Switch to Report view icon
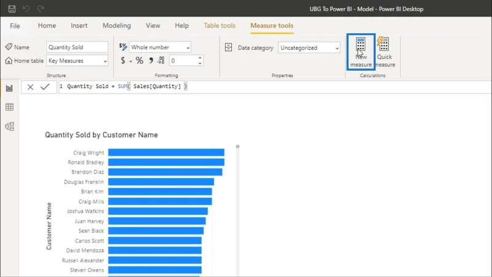492x277 pixels. point(9,88)
